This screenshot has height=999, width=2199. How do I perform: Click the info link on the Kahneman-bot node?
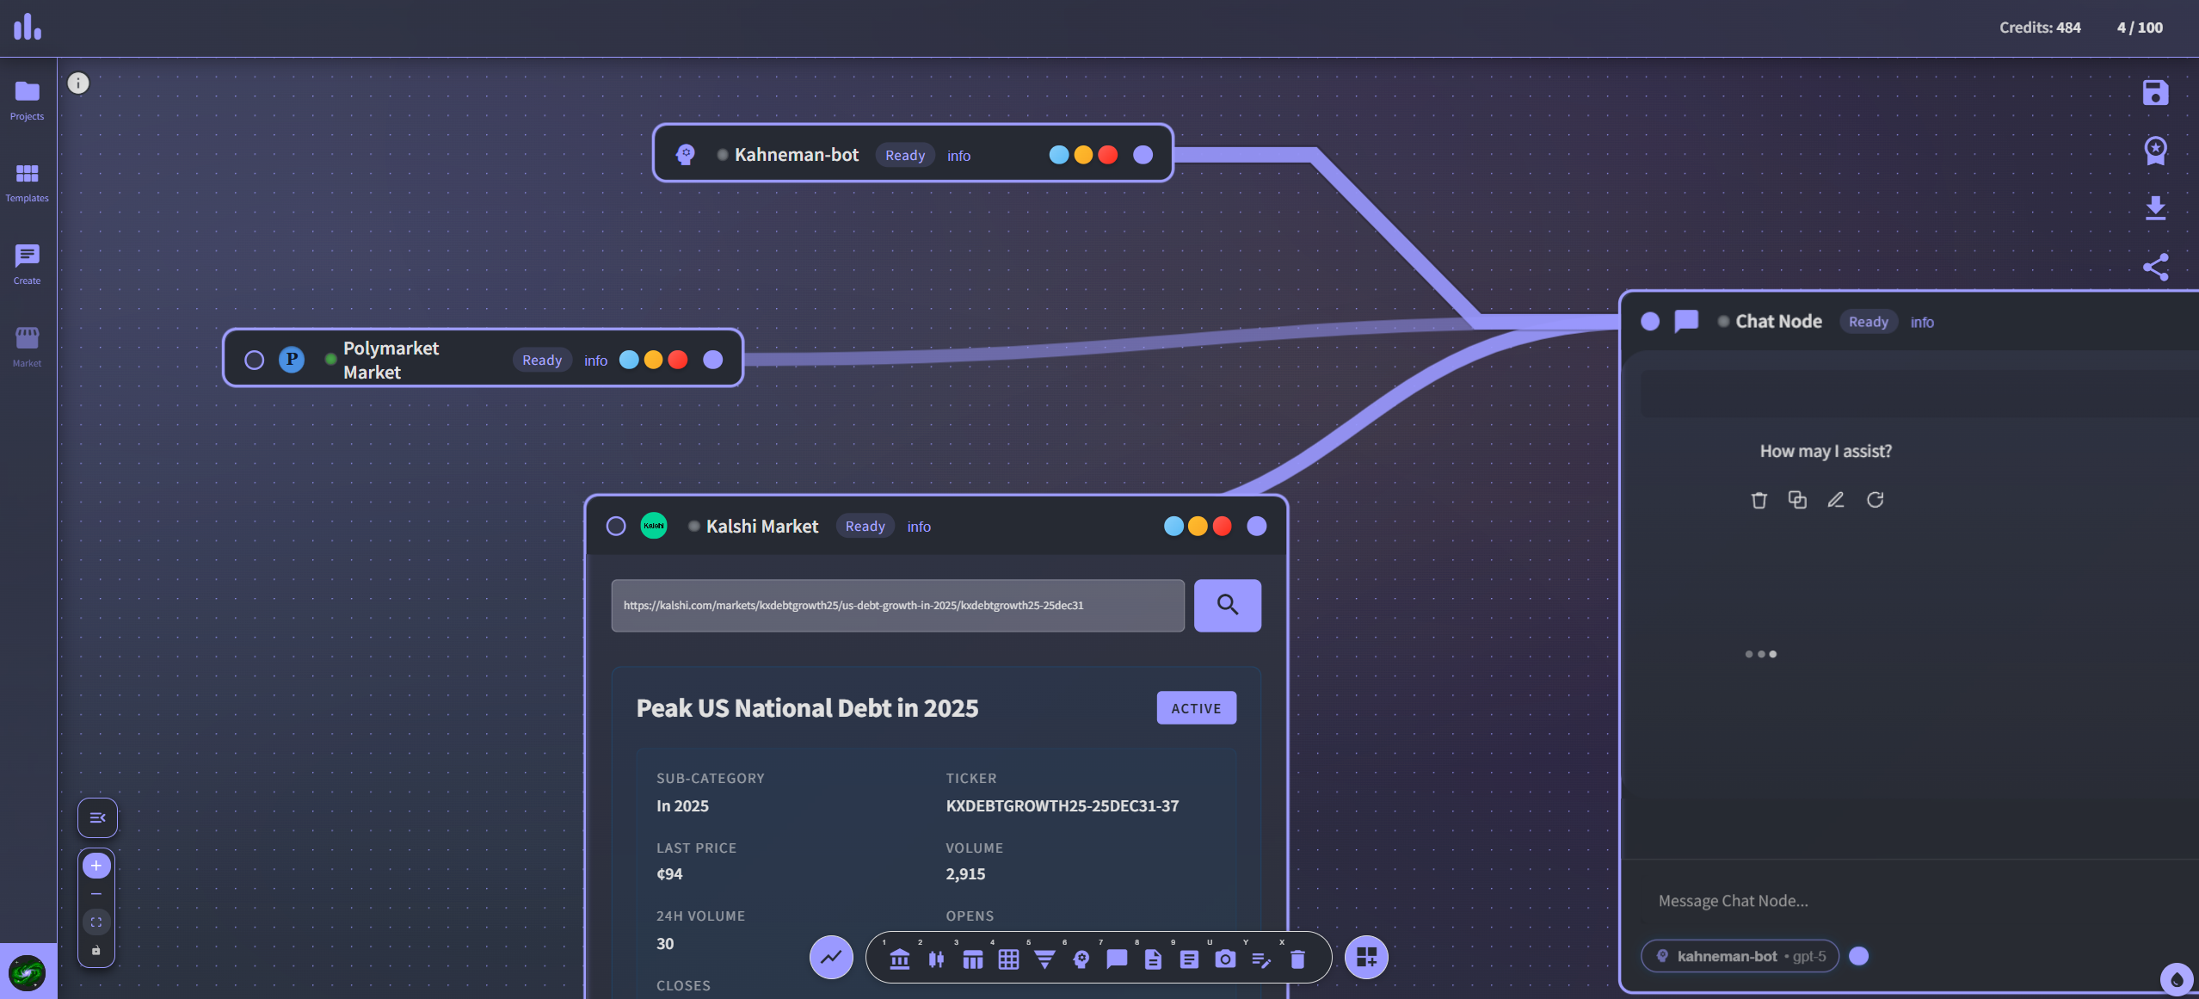958,156
